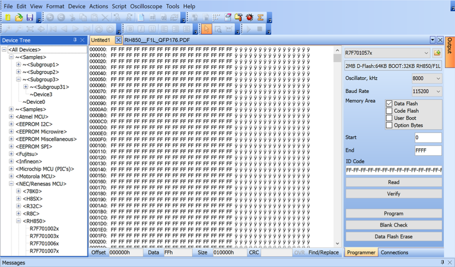Expand the Atmel MCU tree node
455x267 pixels.
click(x=11, y=117)
